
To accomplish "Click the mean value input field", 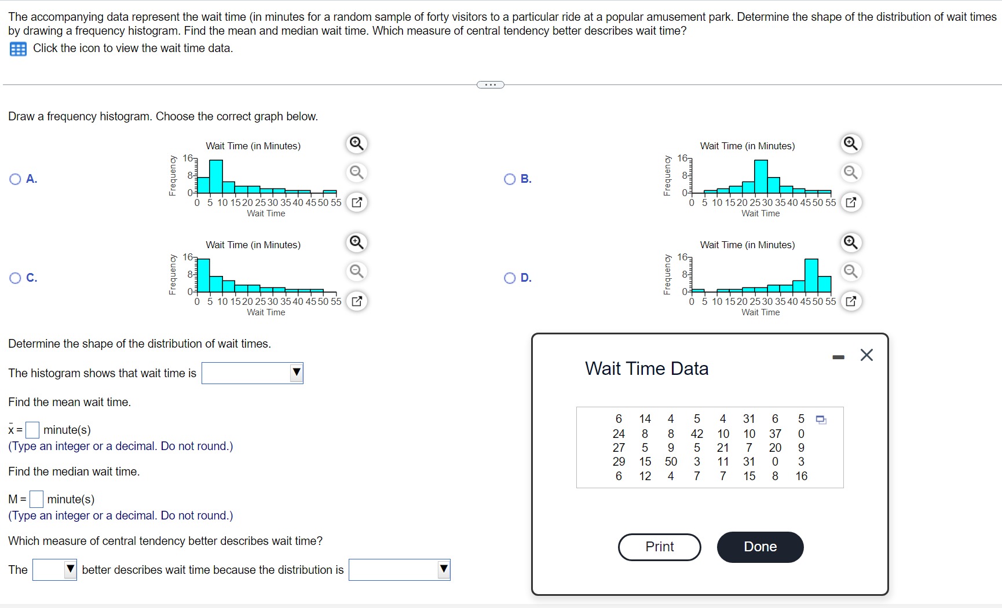I will coord(32,430).
